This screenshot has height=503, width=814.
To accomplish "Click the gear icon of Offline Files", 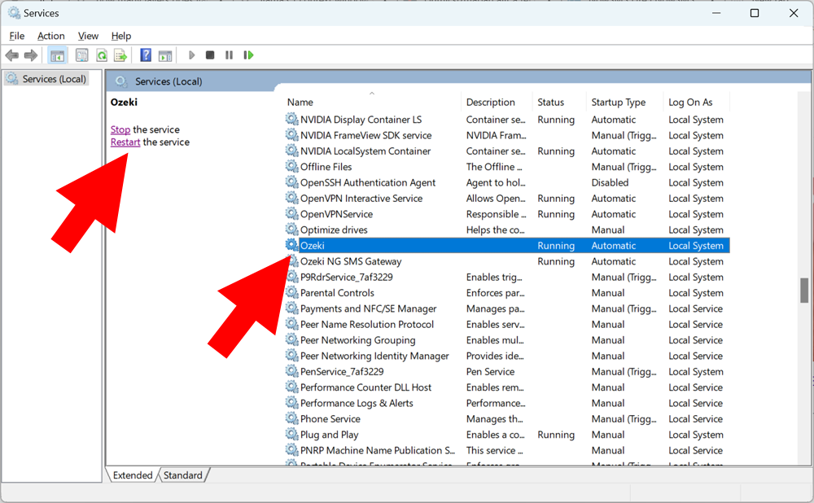I will pyautogui.click(x=292, y=167).
